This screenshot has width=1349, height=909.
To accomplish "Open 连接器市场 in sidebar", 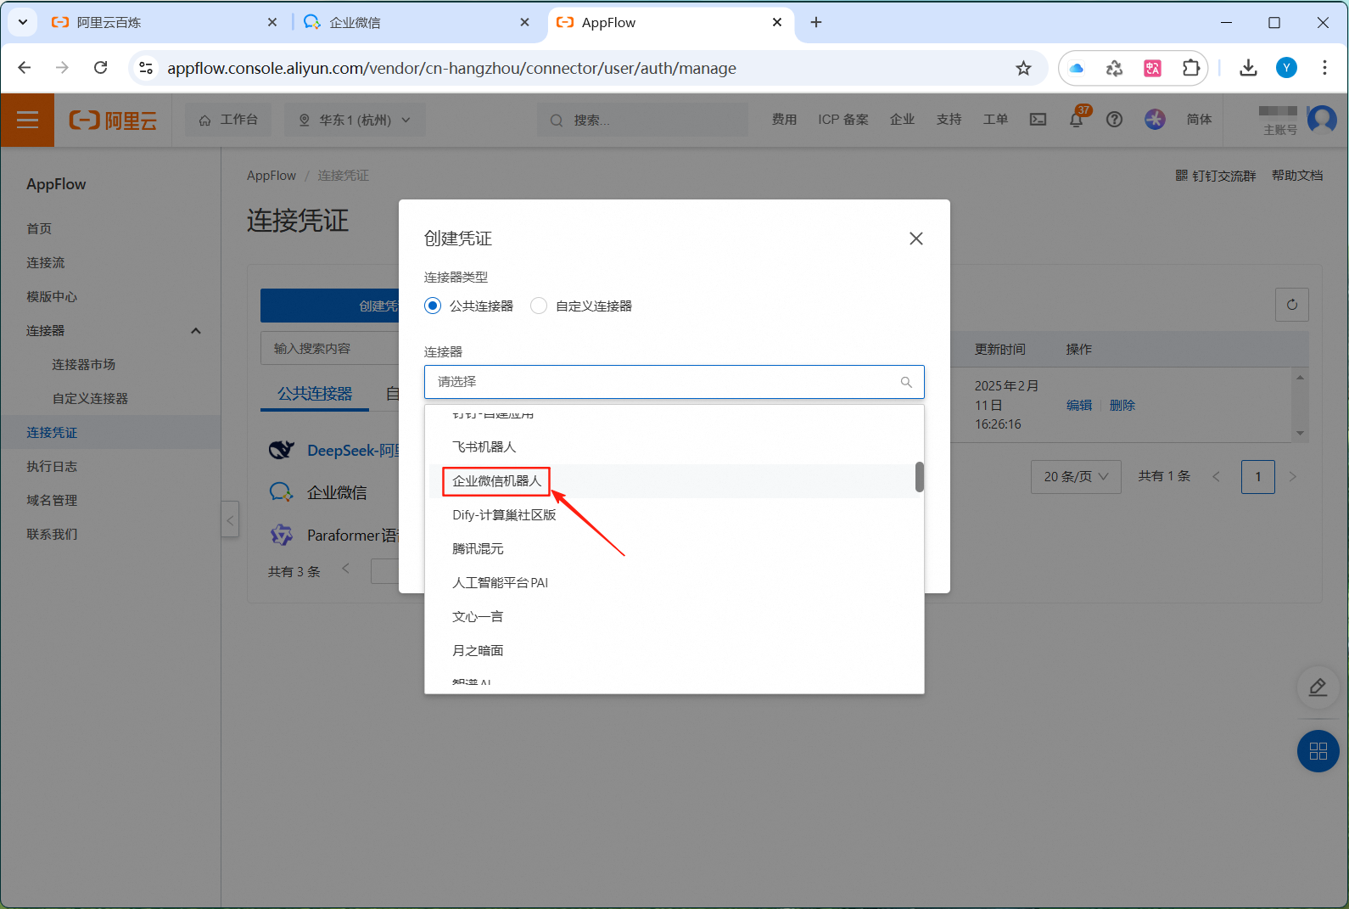I will (x=83, y=365).
